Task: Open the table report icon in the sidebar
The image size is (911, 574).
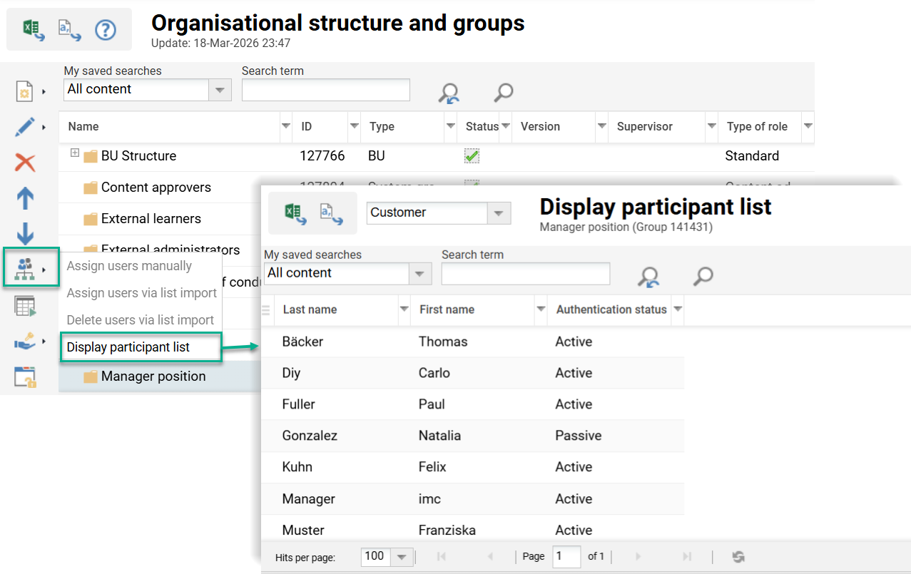Action: [25, 305]
